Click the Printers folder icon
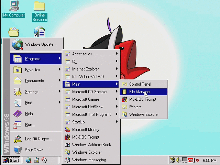The image size is (220, 165). (124, 107)
